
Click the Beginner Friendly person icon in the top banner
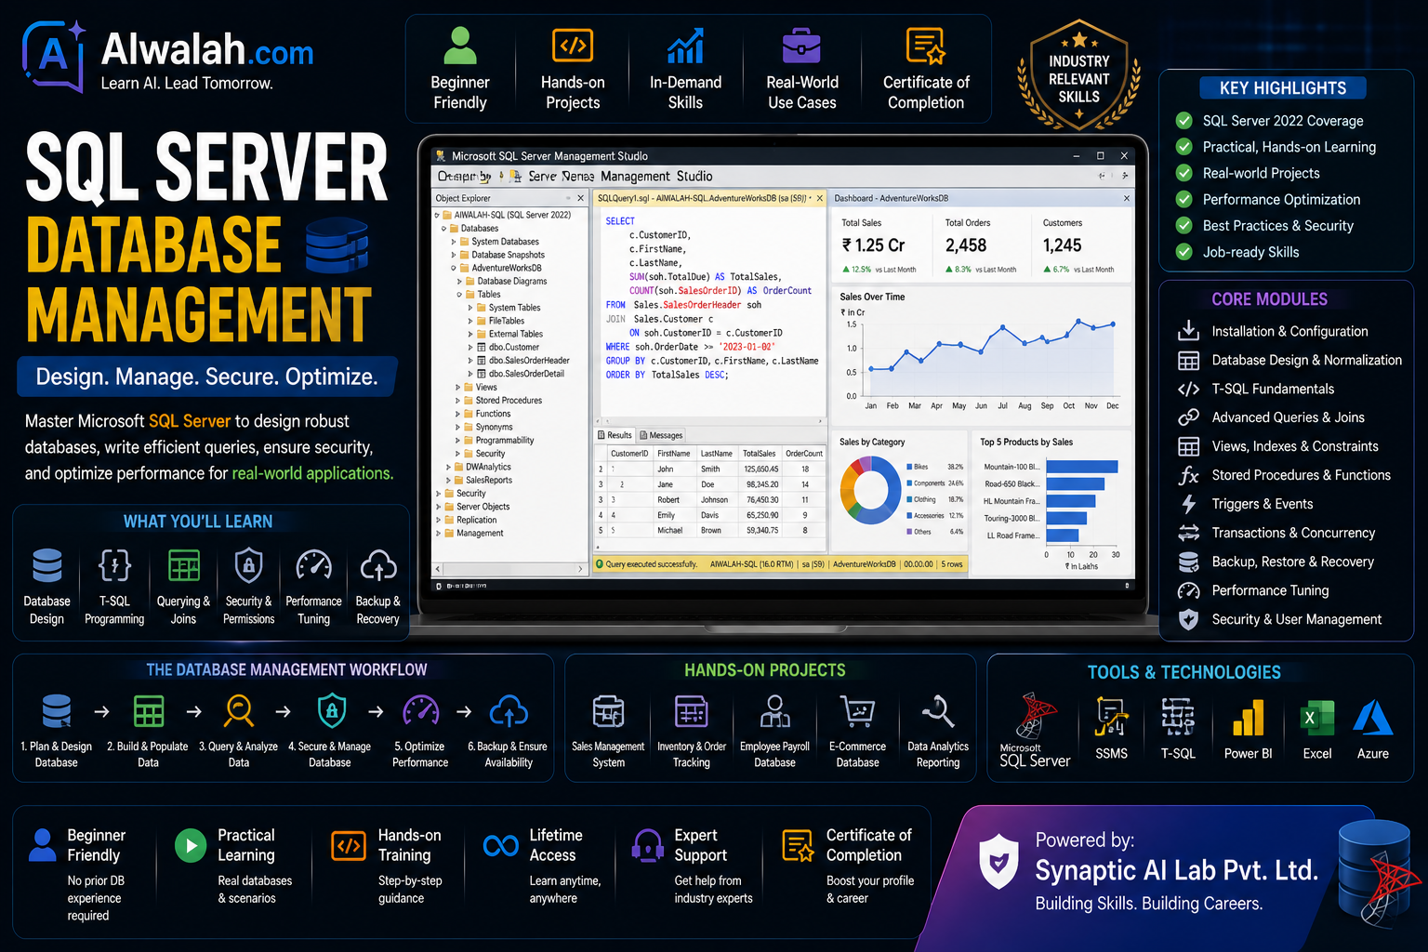pyautogui.click(x=460, y=45)
